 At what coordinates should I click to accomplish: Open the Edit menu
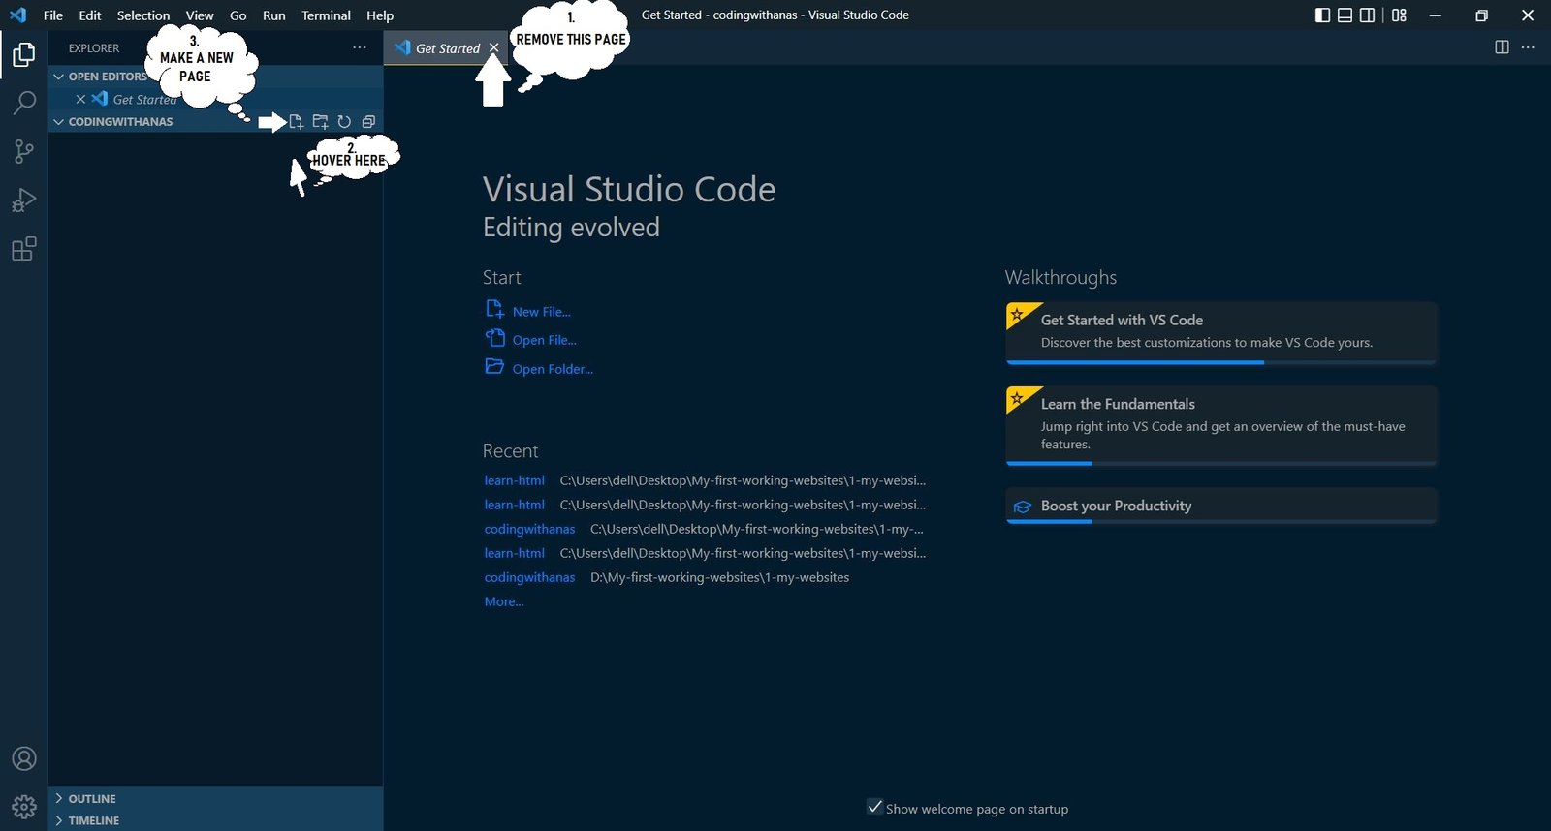[90, 15]
